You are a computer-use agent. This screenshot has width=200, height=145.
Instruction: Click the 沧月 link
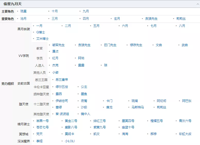[23, 19]
